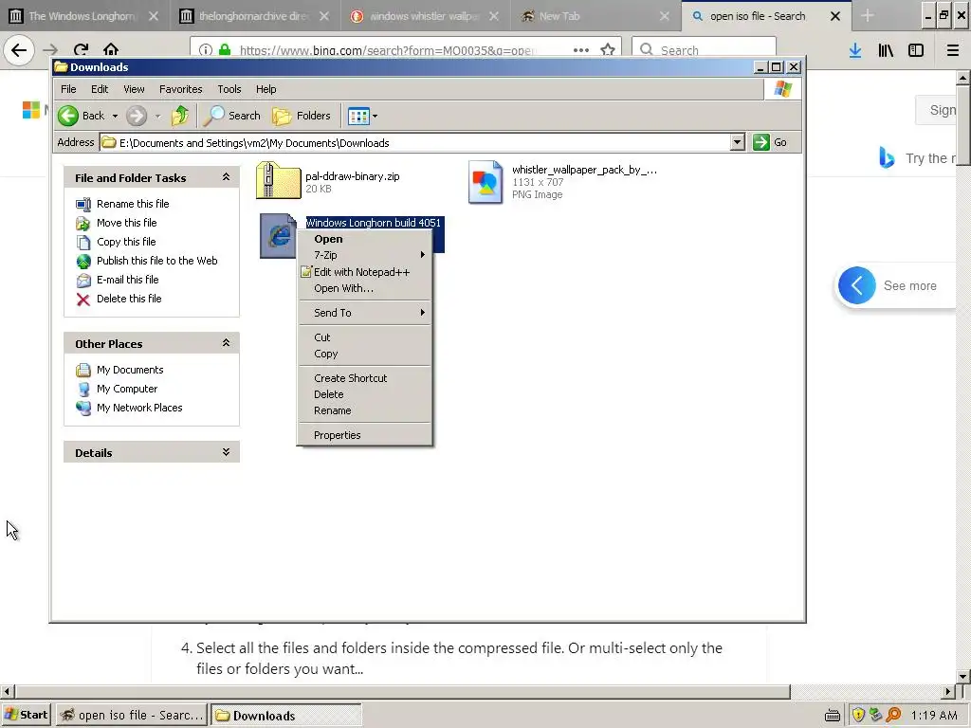Image resolution: width=971 pixels, height=728 pixels.
Task: Click the Start button
Action: click(x=26, y=715)
